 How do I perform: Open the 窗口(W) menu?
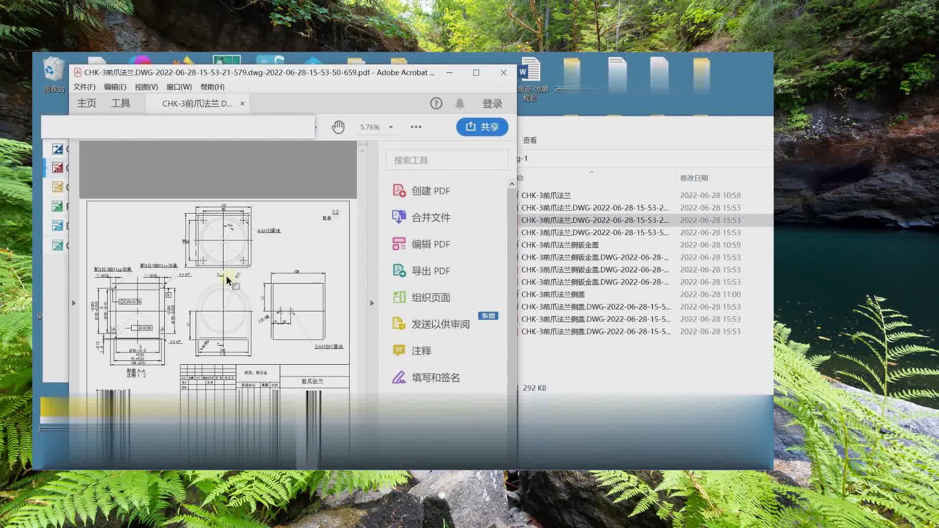click(179, 87)
